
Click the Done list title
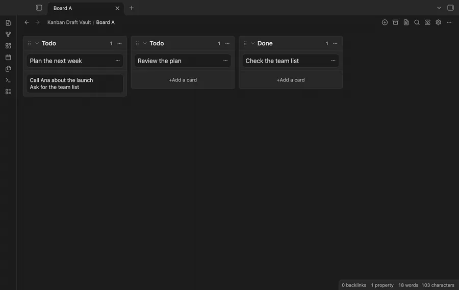pyautogui.click(x=265, y=43)
